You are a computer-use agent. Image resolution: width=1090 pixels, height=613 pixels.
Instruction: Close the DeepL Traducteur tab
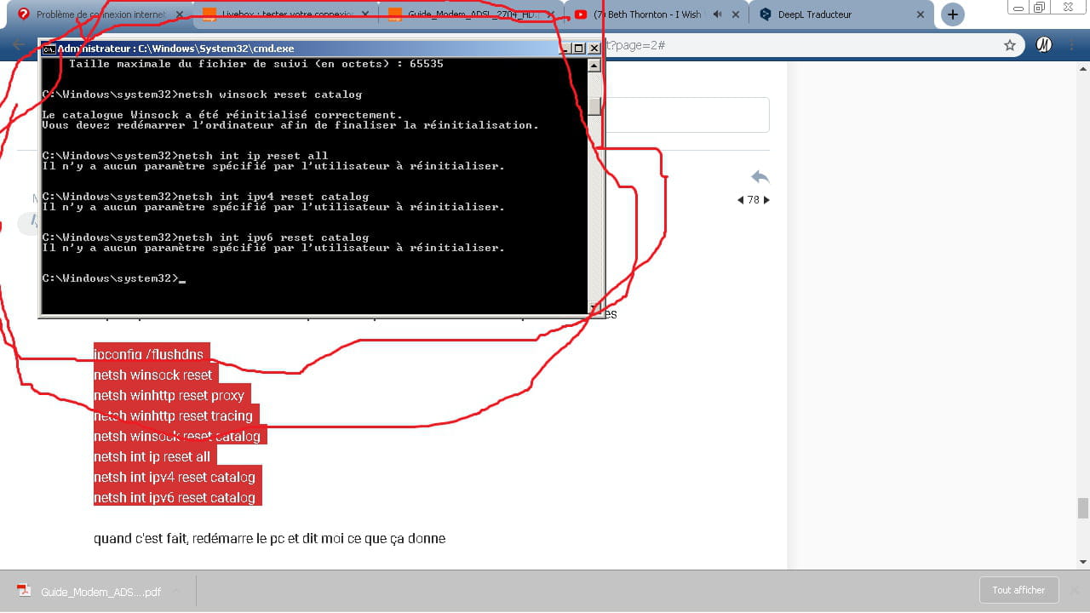click(921, 14)
